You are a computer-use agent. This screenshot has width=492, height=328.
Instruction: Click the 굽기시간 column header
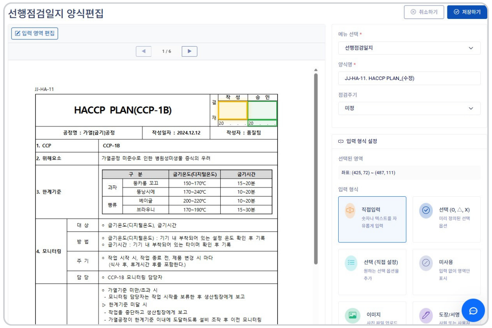pyautogui.click(x=246, y=174)
